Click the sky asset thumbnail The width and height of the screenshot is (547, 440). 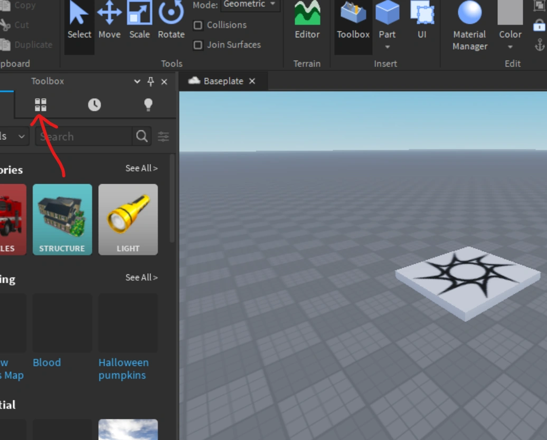point(128,429)
